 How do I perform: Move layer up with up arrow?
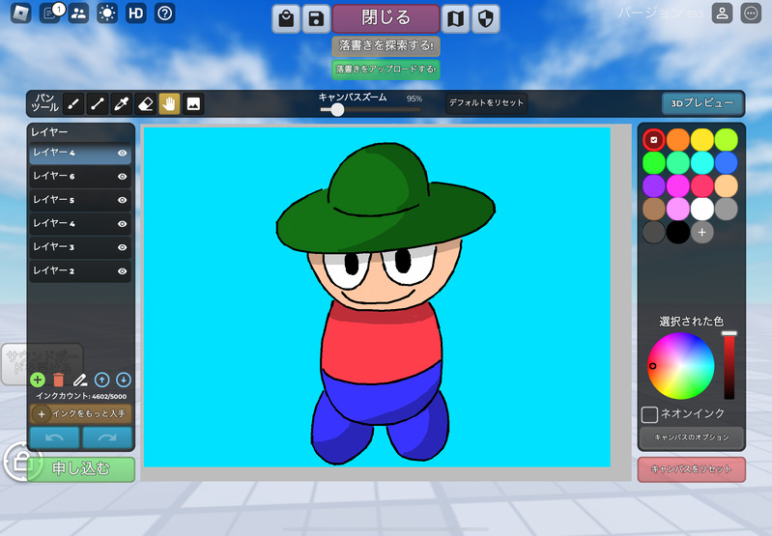(101, 380)
